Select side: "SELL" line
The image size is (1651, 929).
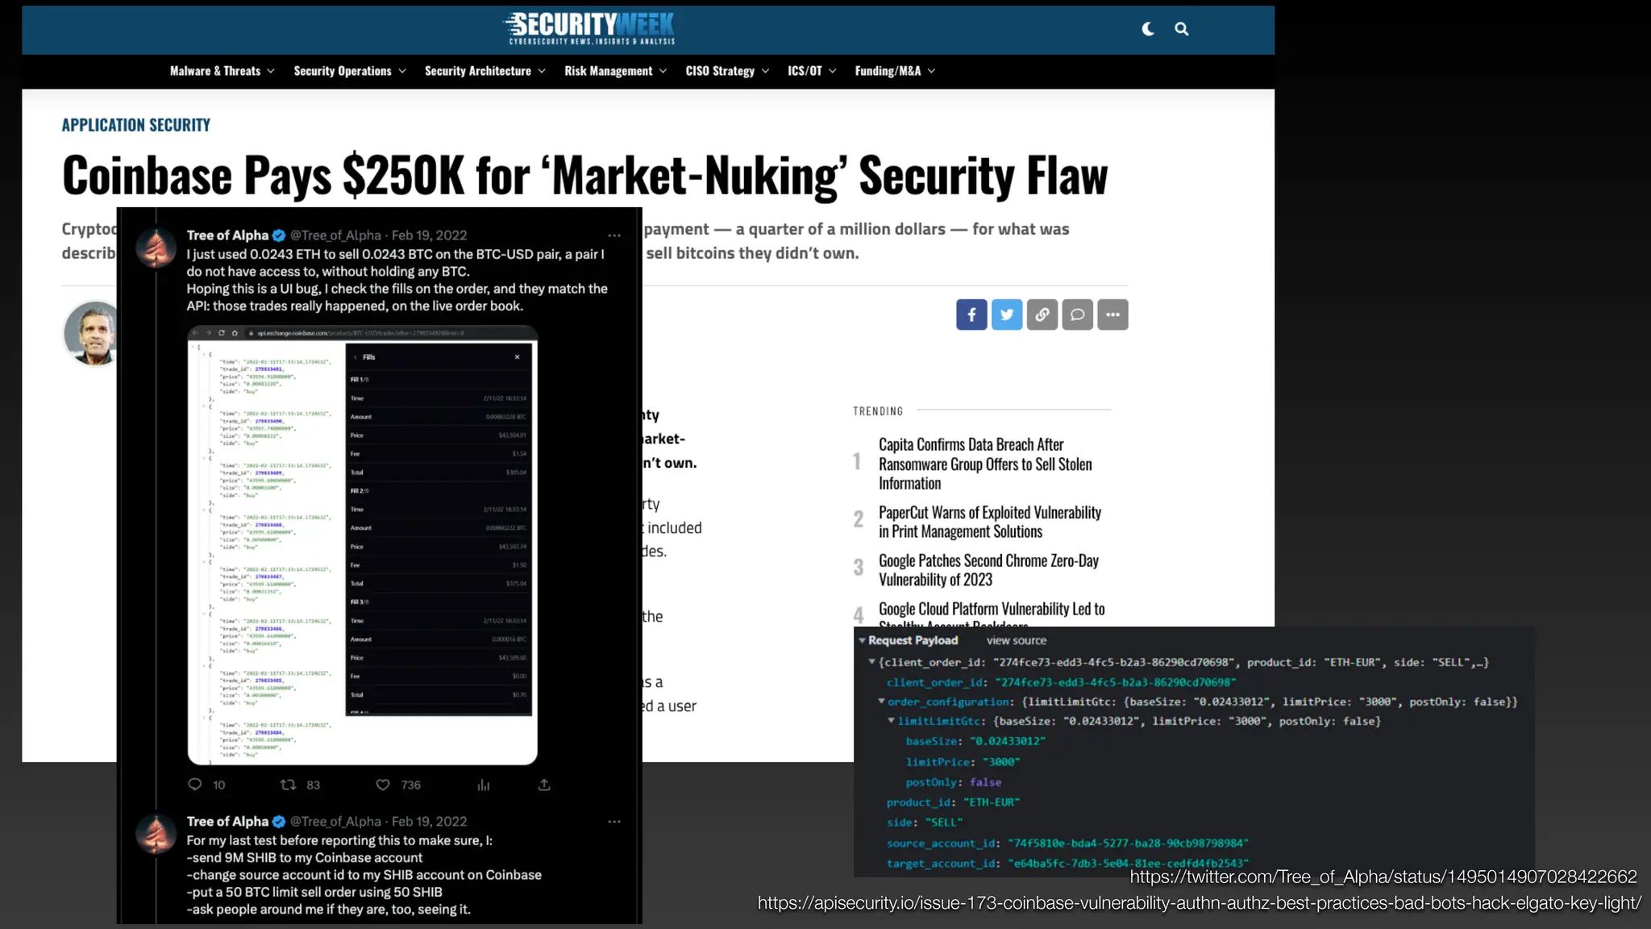pos(925,823)
